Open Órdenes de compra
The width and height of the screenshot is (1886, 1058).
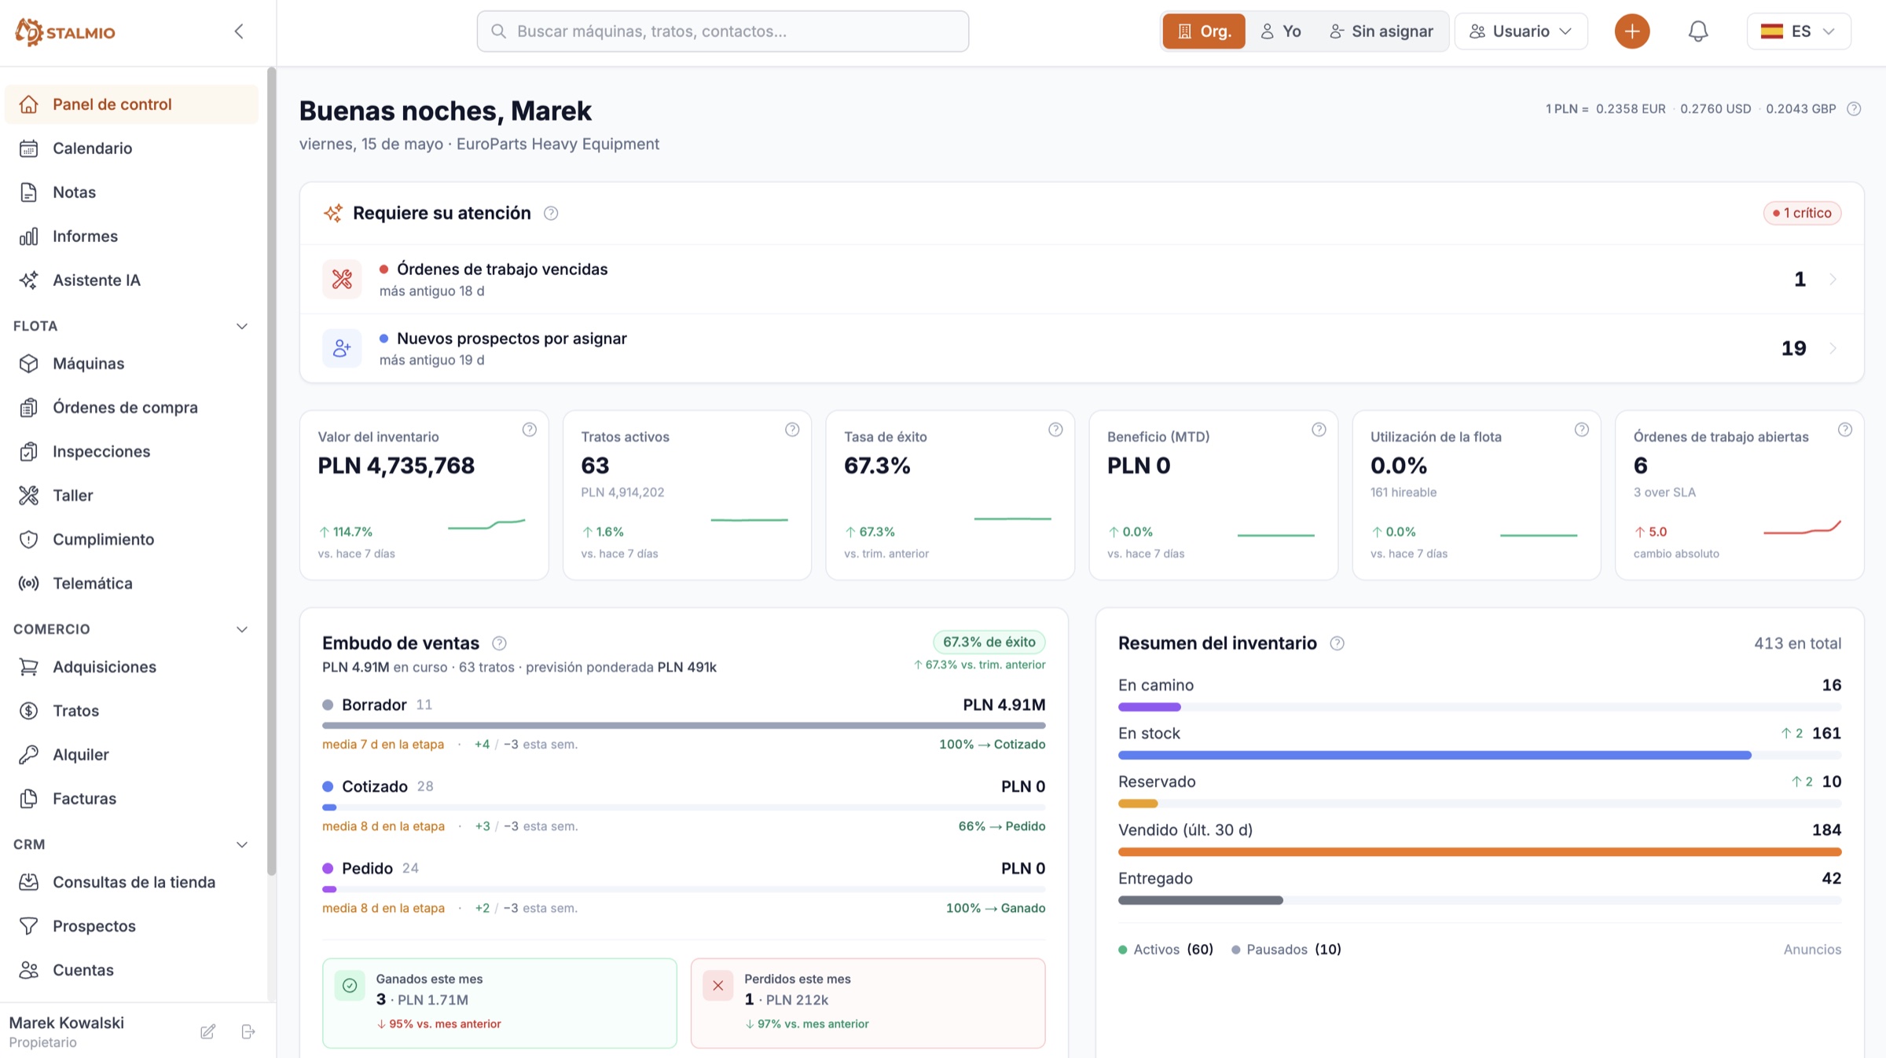[131, 408]
